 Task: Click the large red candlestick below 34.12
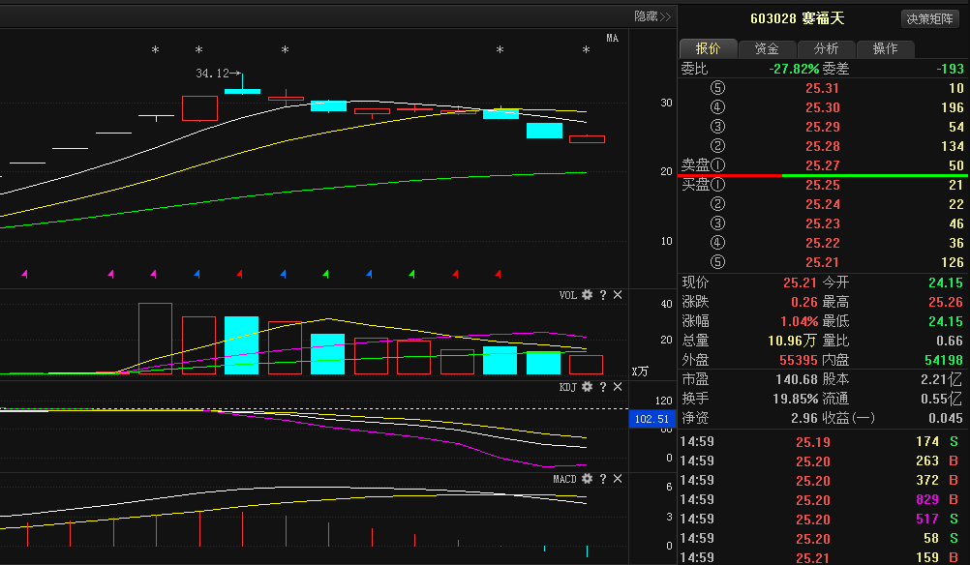[199, 108]
